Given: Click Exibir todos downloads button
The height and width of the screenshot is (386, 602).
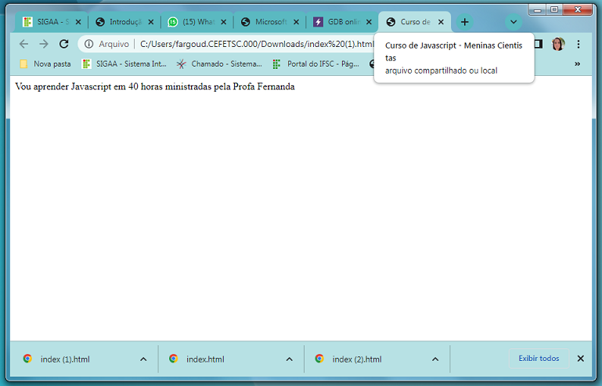Looking at the screenshot, I should tap(539, 359).
